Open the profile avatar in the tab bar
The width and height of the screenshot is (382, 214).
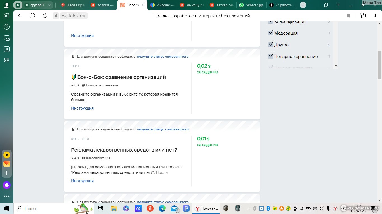(x=7, y=5)
